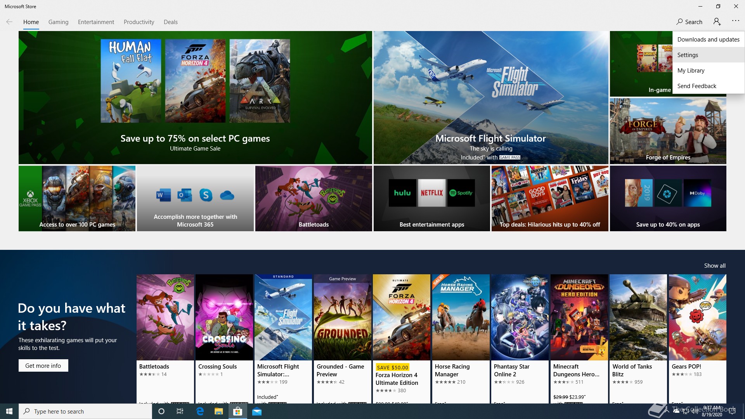
Task: Open Grounded Game Preview card
Action: click(342, 339)
